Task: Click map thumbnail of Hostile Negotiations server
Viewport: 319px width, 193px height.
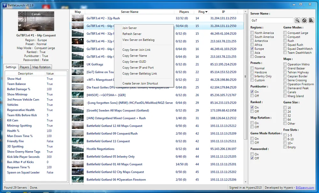Action: coord(78,149)
